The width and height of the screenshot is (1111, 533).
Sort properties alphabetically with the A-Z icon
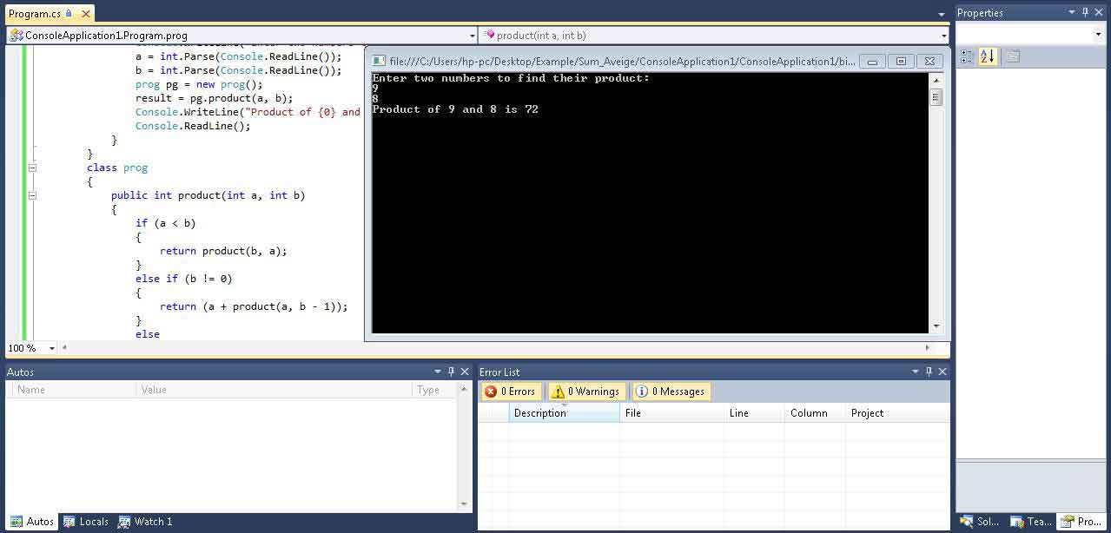(x=988, y=56)
